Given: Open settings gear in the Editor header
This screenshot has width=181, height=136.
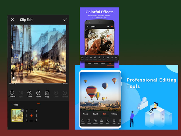Looking at the screenshot, I should click(108, 27).
